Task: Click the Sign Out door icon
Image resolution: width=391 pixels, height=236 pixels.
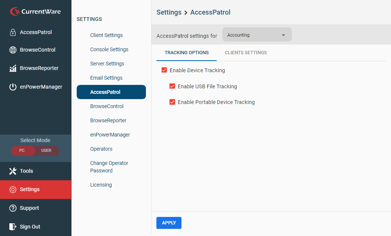Action: click(x=13, y=227)
